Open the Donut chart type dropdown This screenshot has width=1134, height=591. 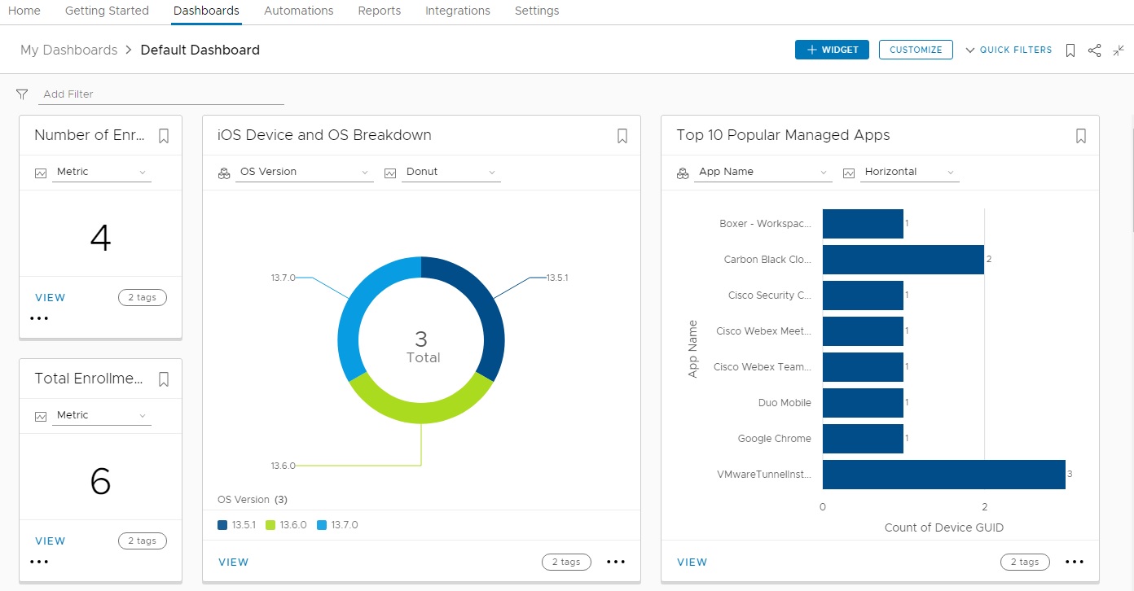451,173
